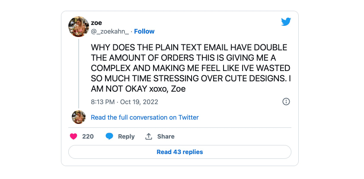The width and height of the screenshot is (364, 179).
Task: Open the tweet info circle icon
Action: (286, 102)
